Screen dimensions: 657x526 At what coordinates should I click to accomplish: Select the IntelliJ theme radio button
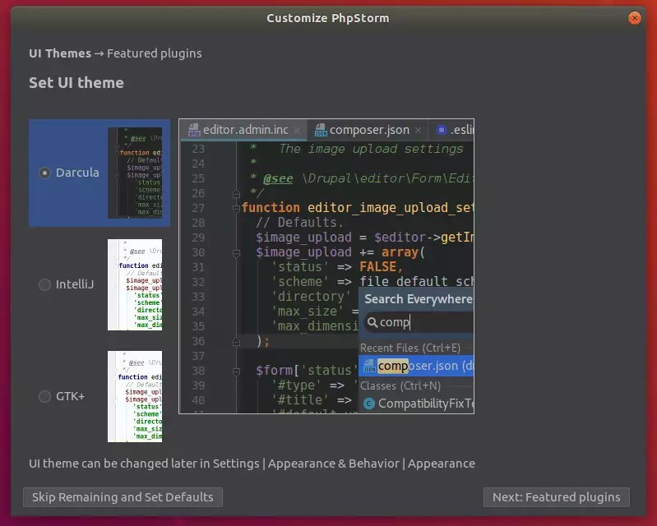tap(44, 284)
